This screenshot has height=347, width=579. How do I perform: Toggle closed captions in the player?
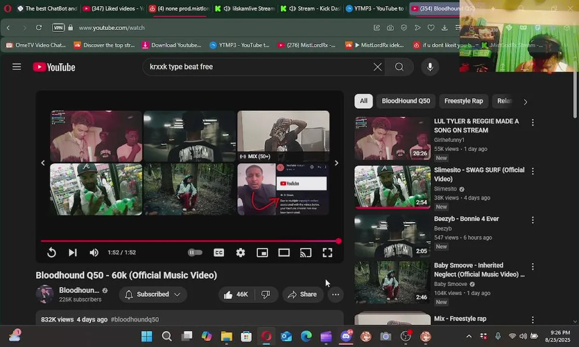tap(219, 252)
